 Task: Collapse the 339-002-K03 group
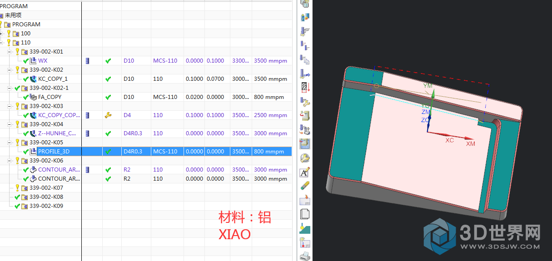pyautogui.click(x=10, y=106)
